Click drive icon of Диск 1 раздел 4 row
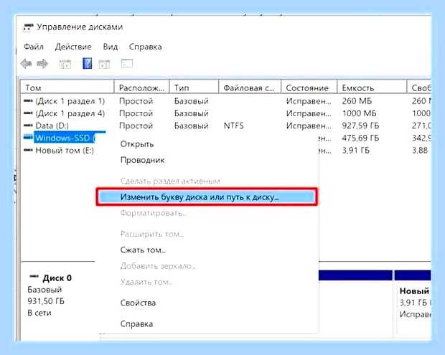 pos(28,113)
